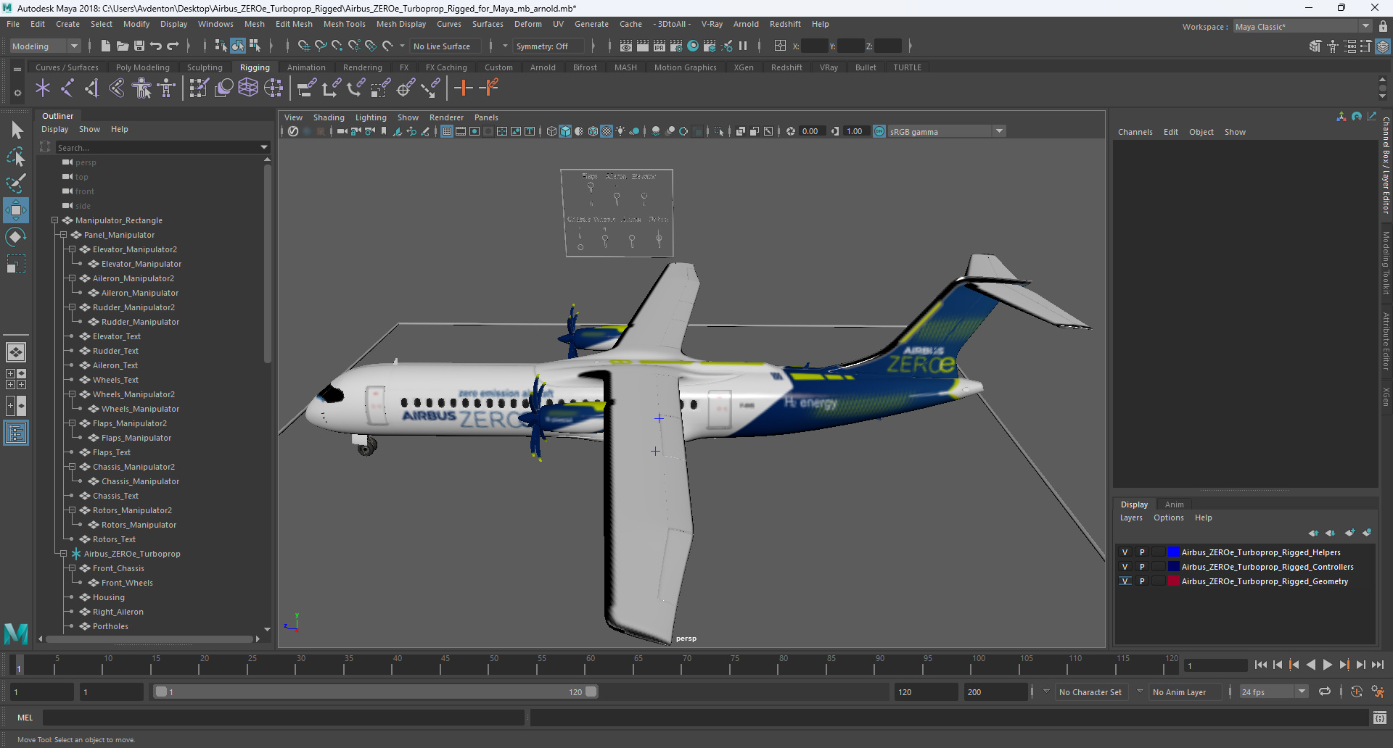
Task: Toggle visibility V of Rigged_Controllers layer
Action: click(x=1125, y=567)
